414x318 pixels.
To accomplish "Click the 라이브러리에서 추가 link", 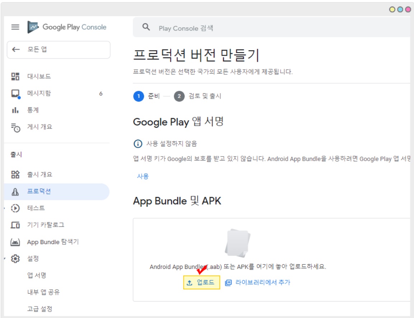I will (263, 282).
